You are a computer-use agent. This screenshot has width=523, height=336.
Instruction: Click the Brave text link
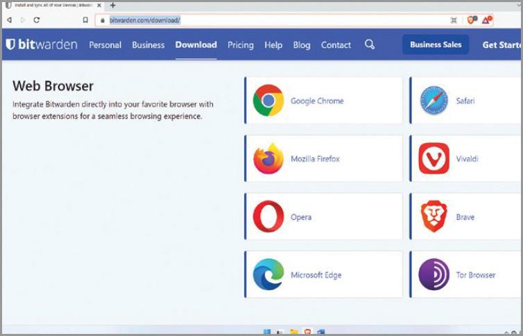pos(465,217)
